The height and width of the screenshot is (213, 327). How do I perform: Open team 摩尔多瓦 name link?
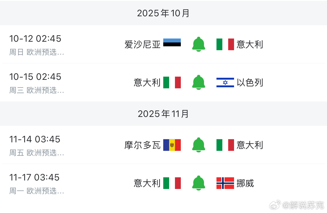pyautogui.click(x=142, y=145)
